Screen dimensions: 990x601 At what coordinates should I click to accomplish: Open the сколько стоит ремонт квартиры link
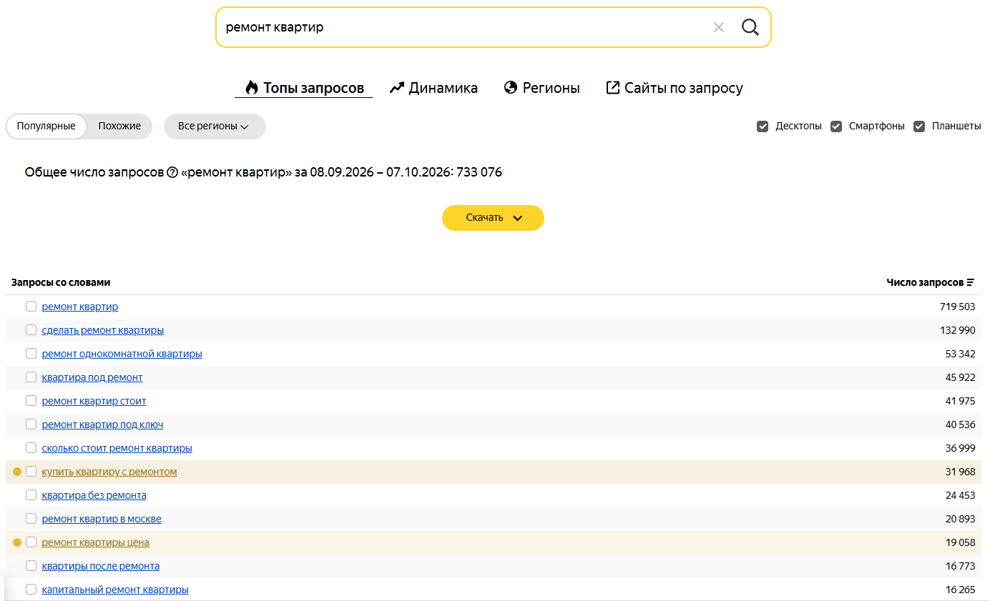click(117, 448)
